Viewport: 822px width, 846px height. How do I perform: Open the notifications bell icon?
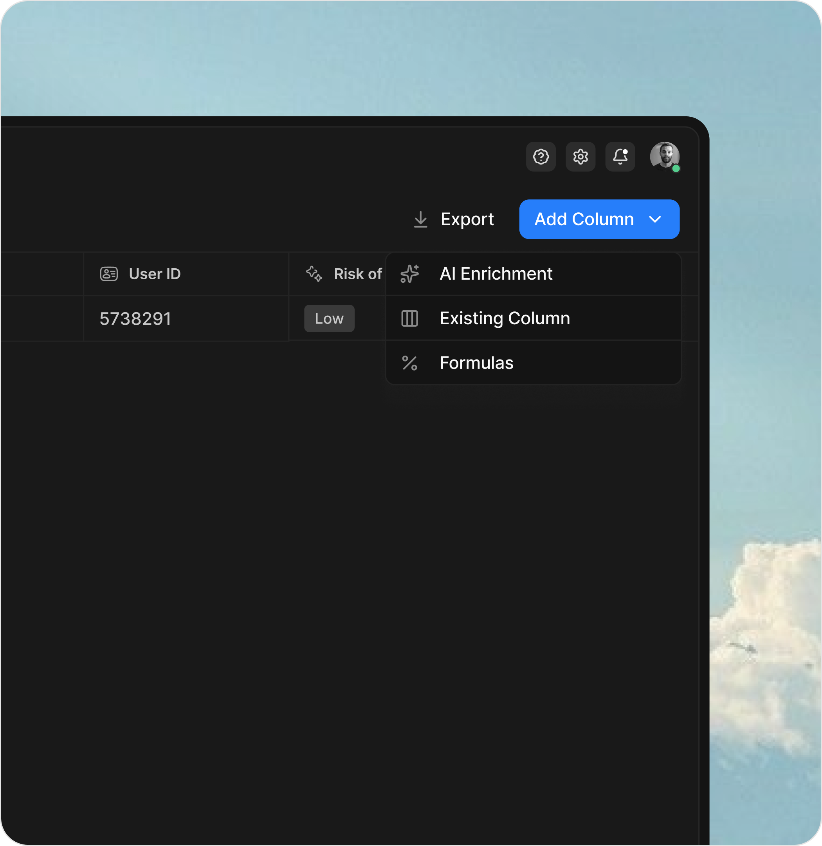point(620,156)
